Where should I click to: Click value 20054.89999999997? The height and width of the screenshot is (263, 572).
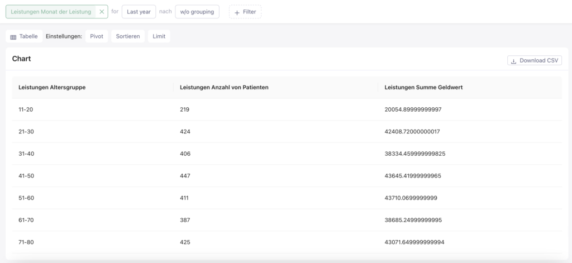point(413,109)
